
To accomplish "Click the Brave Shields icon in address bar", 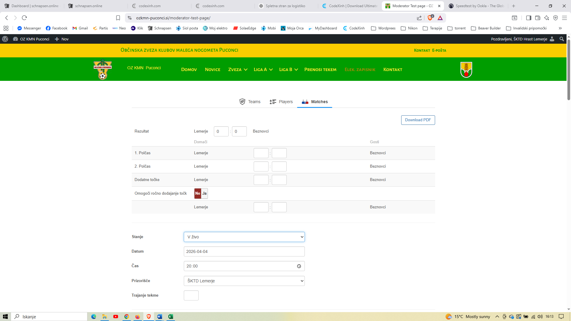I will pyautogui.click(x=430, y=18).
